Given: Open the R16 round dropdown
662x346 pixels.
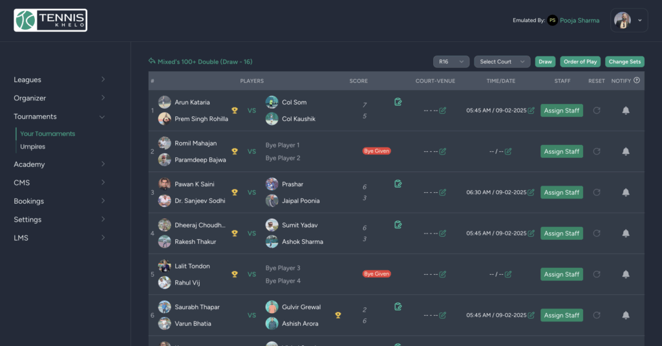Looking at the screenshot, I should (x=451, y=61).
